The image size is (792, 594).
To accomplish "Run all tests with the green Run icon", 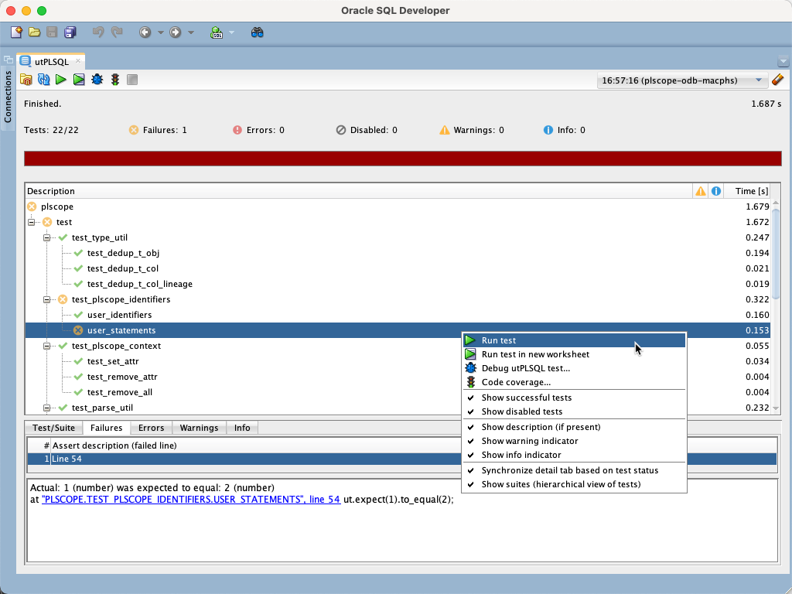I will pyautogui.click(x=61, y=79).
